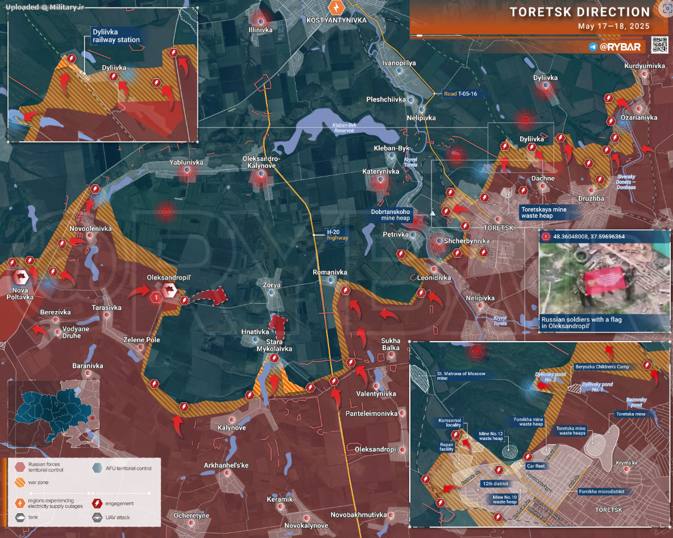Click the UAV attack legend icon
Screen dimensions: 673x538
tap(97, 517)
